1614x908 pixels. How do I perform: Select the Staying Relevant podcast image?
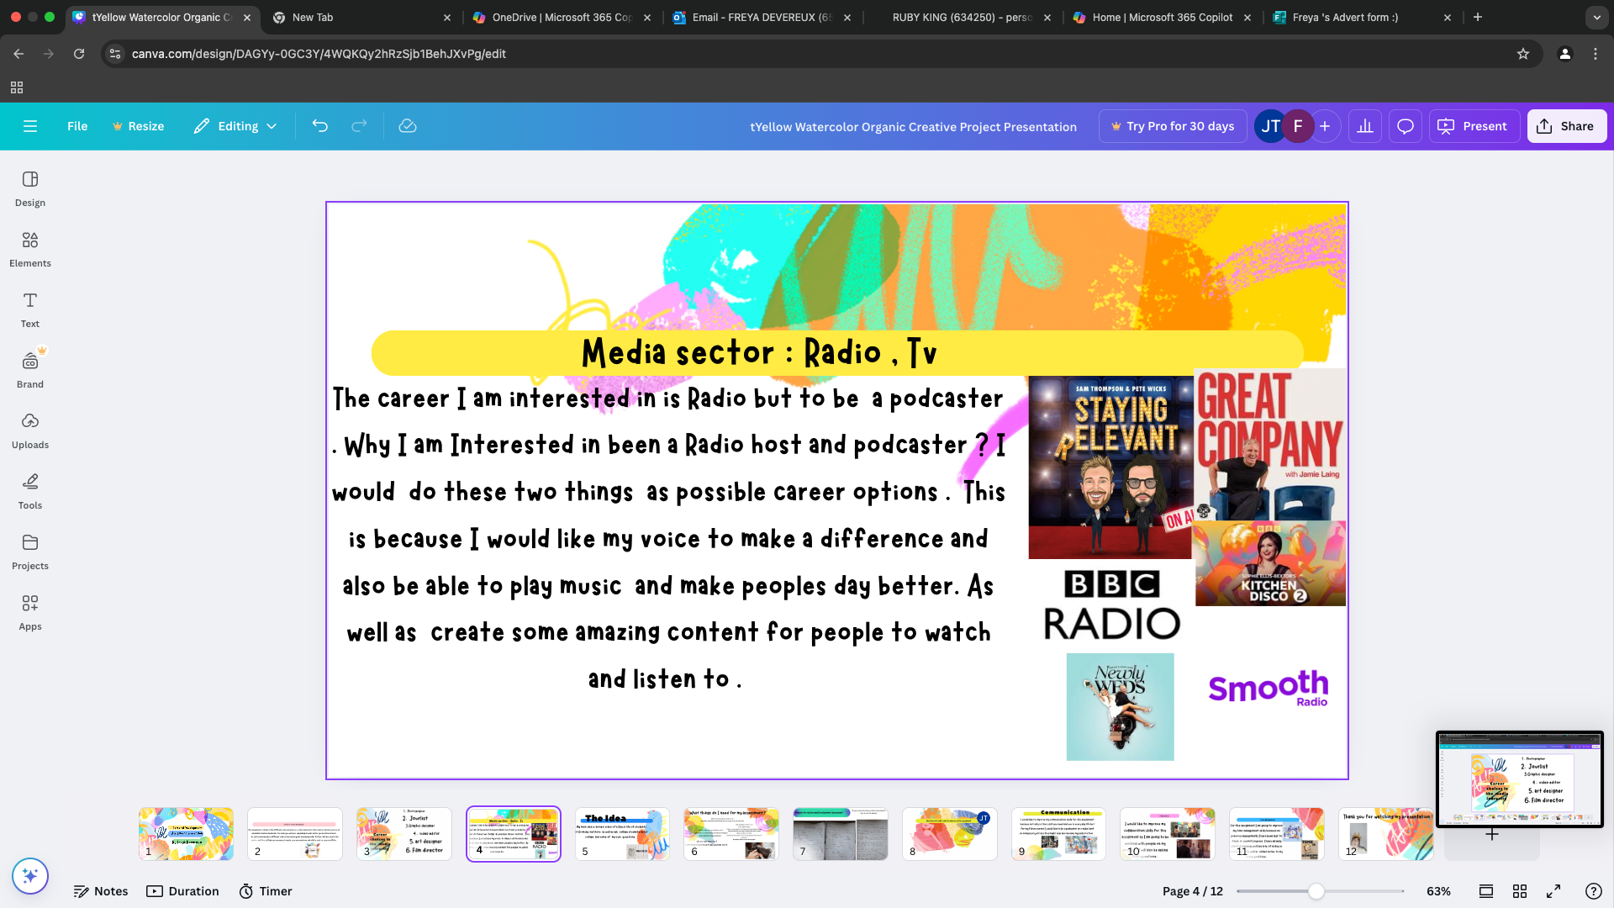tap(1110, 467)
